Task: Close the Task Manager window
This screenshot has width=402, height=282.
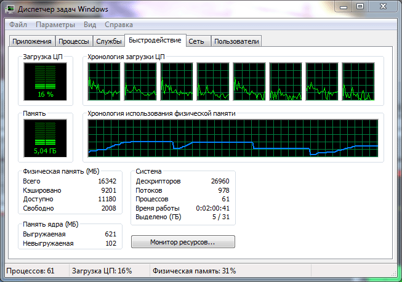Action: click(383, 6)
